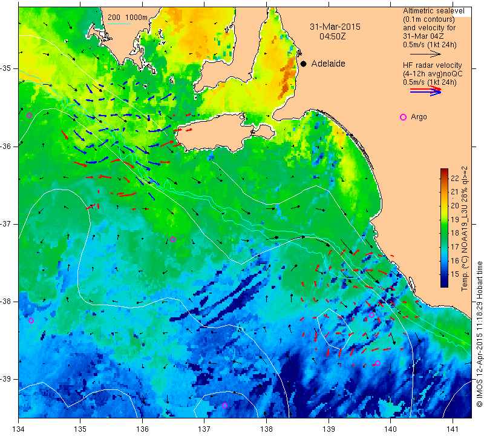Click the longitude axis label 134
Image resolution: width=484 pixels, height=436 pixels.
[x=19, y=429]
